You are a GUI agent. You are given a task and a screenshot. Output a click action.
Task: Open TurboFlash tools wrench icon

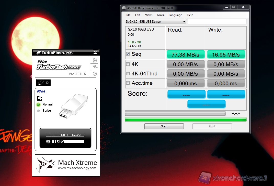[x=95, y=60]
